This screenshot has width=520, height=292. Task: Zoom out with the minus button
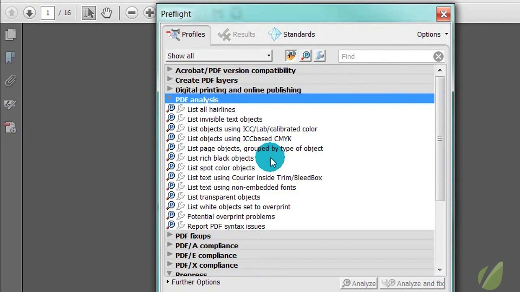[132, 13]
